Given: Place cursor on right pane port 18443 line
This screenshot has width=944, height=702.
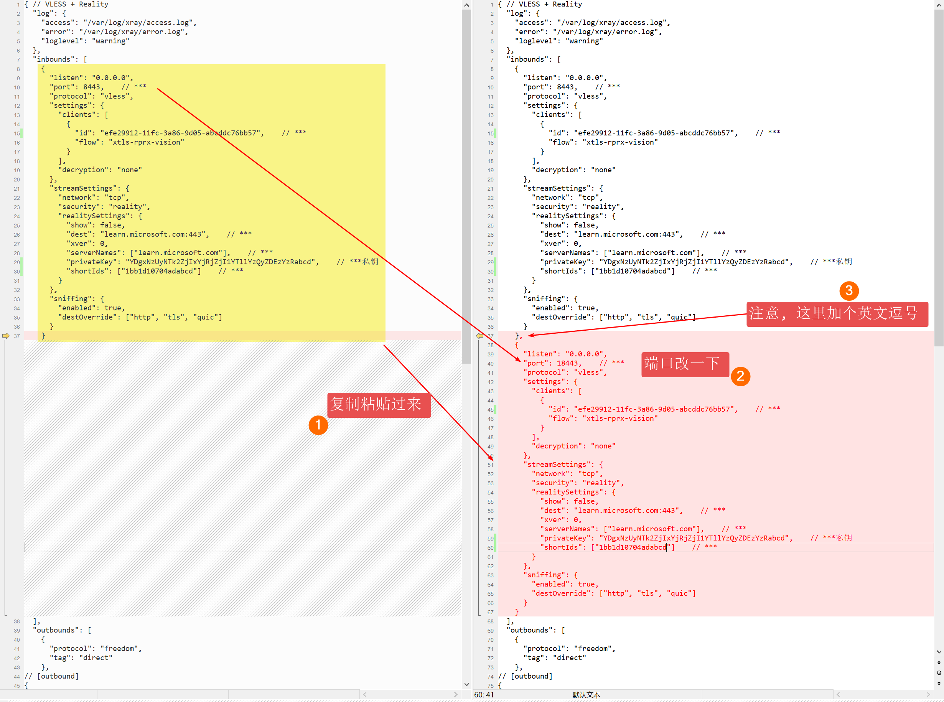Looking at the screenshot, I should click(569, 363).
